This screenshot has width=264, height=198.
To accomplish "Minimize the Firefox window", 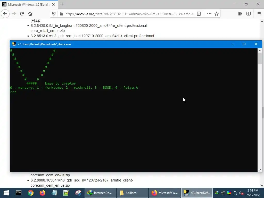I will 234,4.
